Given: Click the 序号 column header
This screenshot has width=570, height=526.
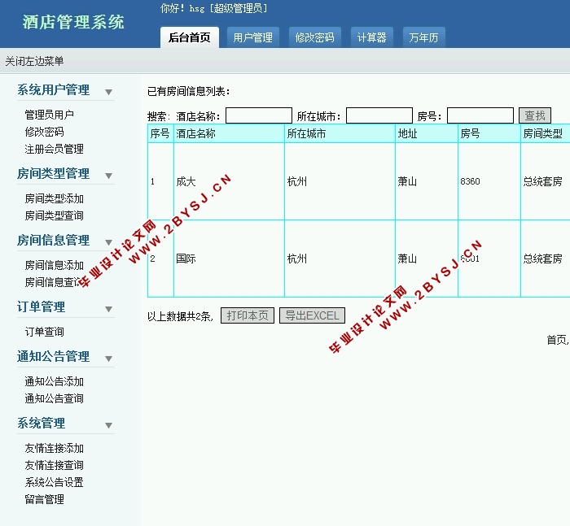Looking at the screenshot, I should point(160,133).
